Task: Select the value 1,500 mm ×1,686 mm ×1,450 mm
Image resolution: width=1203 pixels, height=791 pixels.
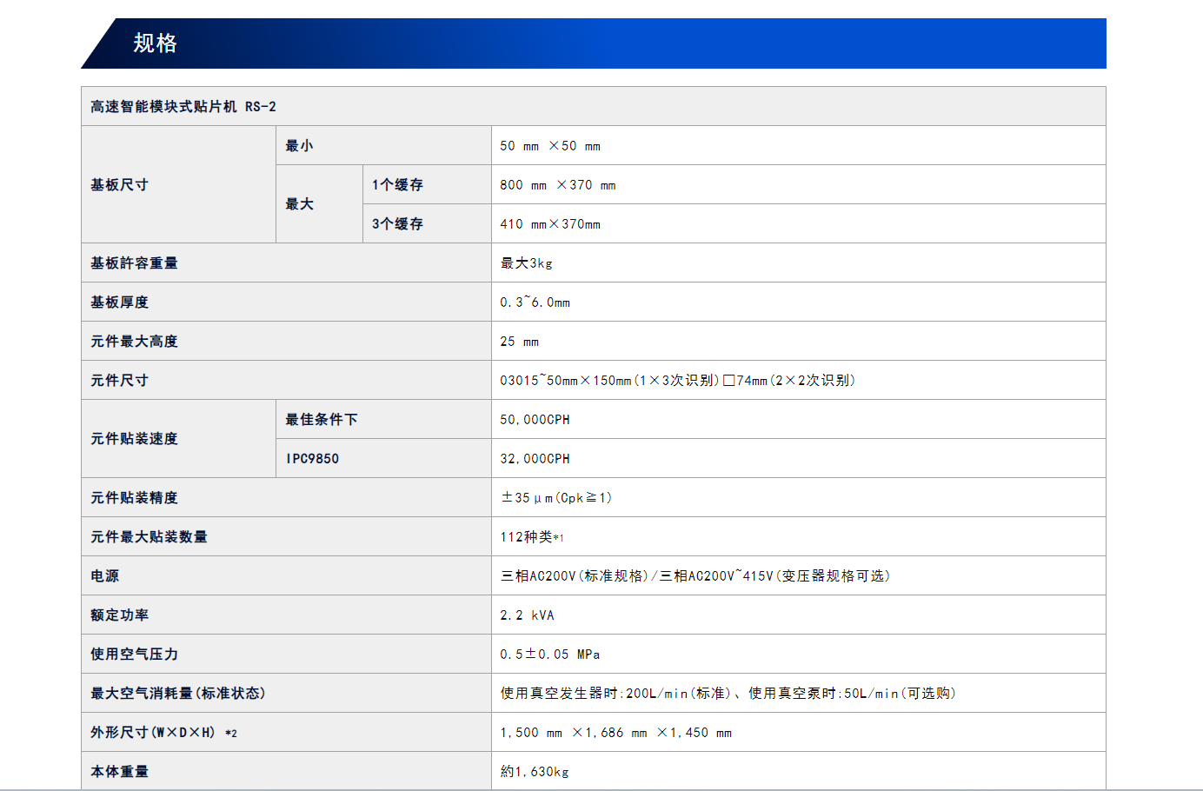Action: [616, 733]
